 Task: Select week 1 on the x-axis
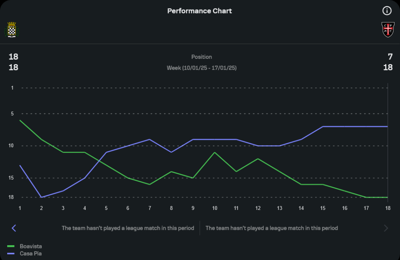coord(20,208)
